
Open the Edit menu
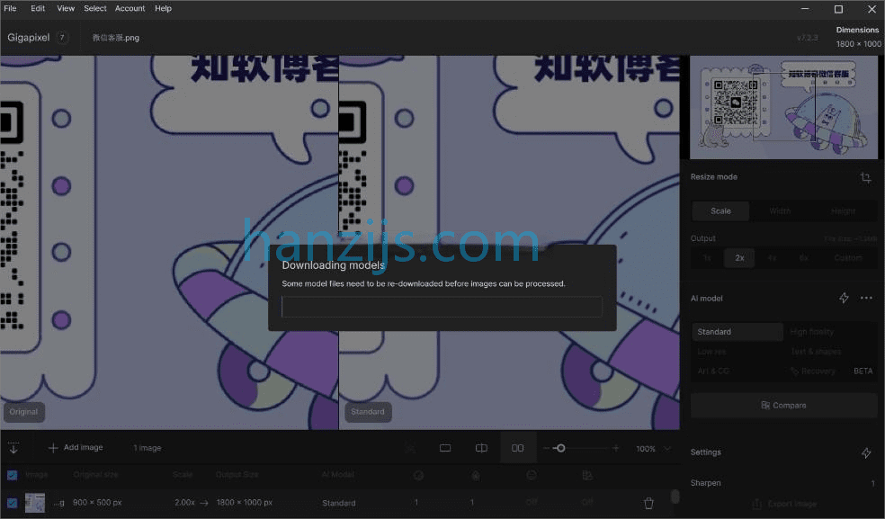point(38,8)
